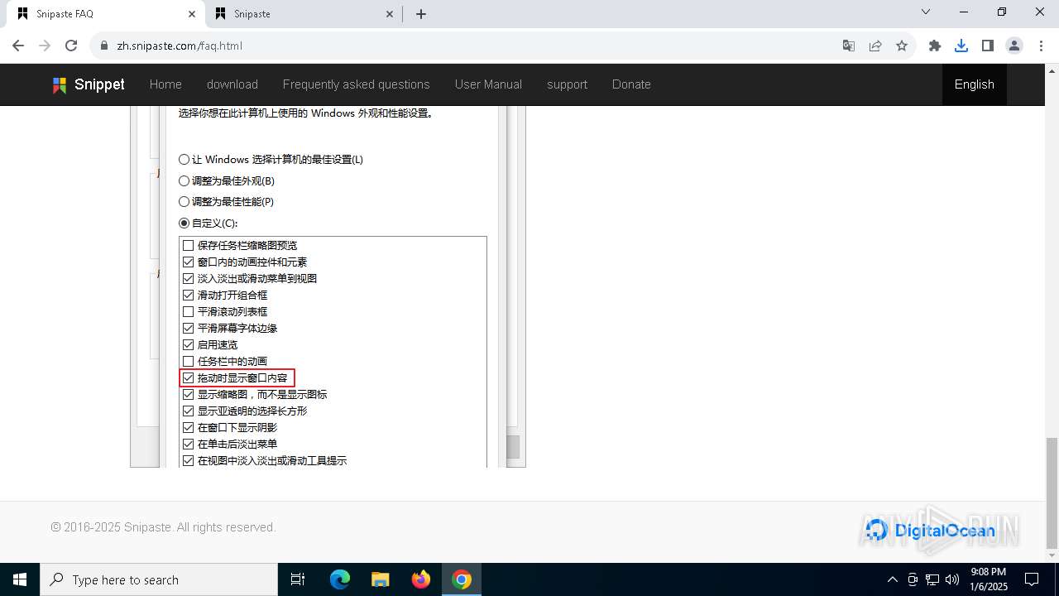Bookmark this tab with the star

pyautogui.click(x=902, y=46)
